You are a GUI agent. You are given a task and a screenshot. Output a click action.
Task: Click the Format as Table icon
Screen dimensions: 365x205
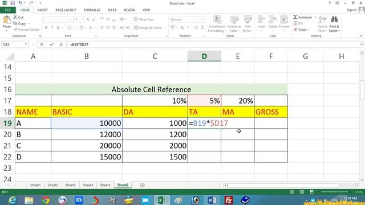click(234, 19)
